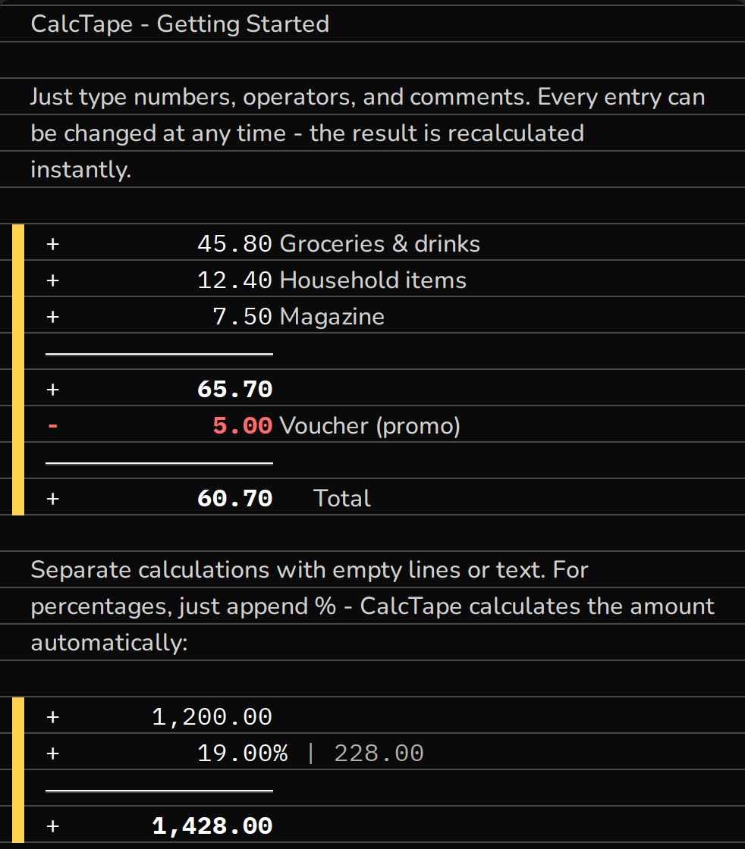Select the Voucher (promo) comment text
This screenshot has height=849, width=745.
point(370,426)
